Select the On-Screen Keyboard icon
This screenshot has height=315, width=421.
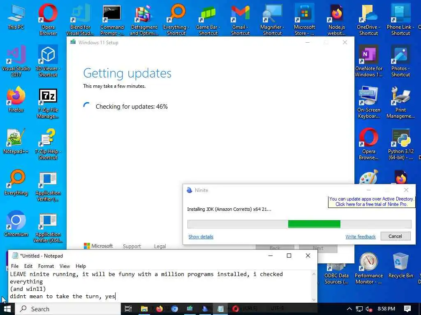tap(368, 102)
